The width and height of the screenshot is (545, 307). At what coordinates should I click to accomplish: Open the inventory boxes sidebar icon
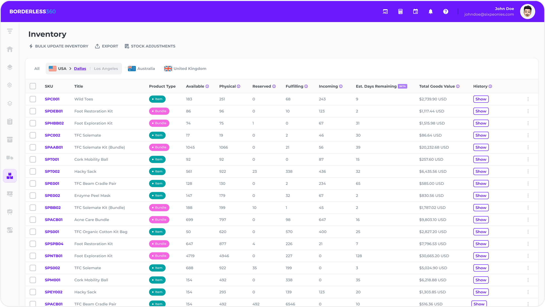point(10,176)
